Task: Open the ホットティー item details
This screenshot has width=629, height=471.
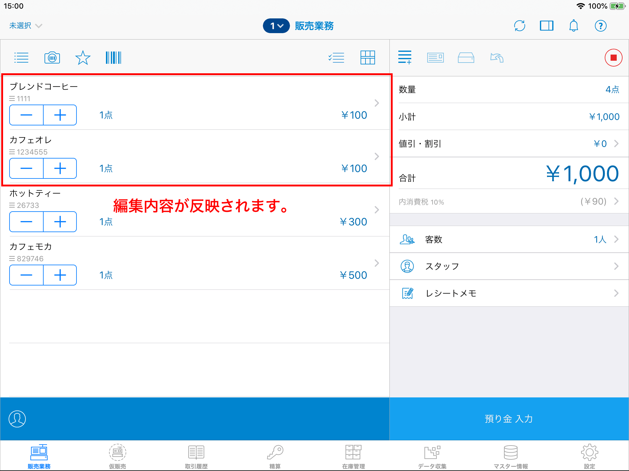Action: pos(377,210)
